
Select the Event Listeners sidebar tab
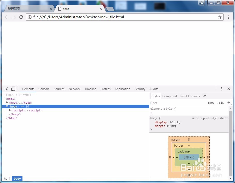click(190, 96)
